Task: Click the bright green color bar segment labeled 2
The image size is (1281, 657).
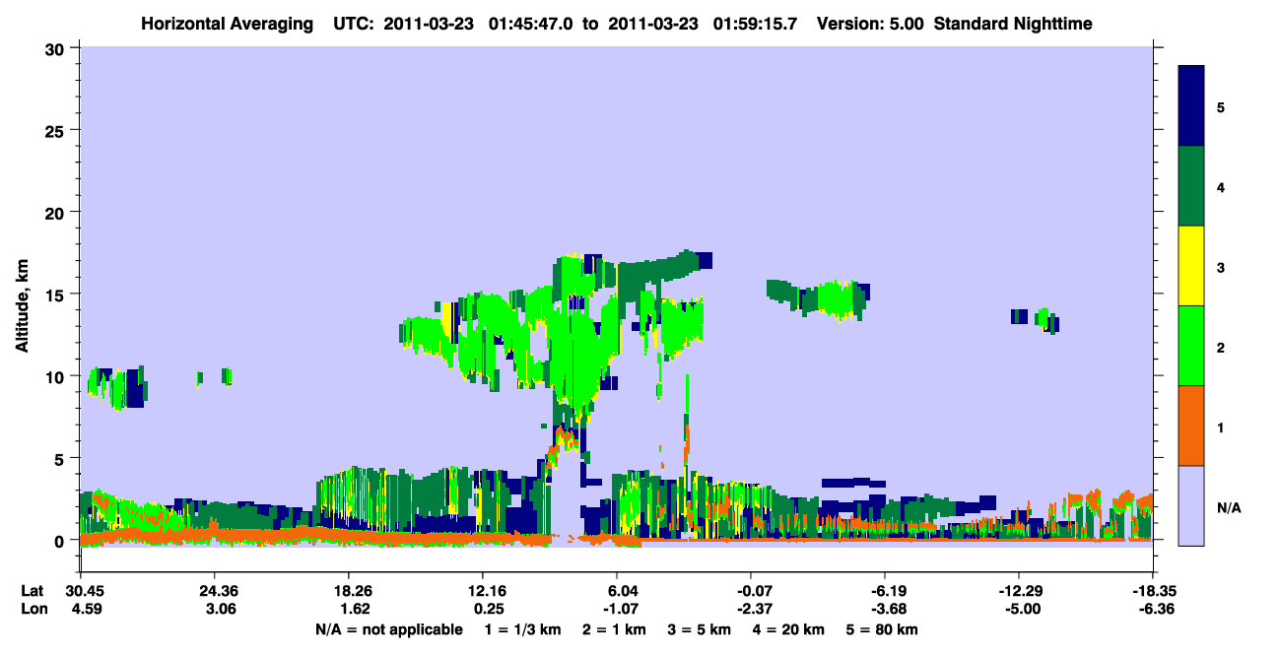Action: point(1191,346)
